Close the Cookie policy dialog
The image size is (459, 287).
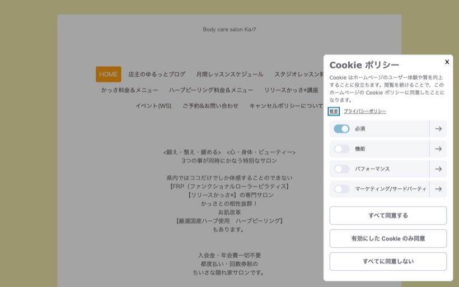tap(447, 62)
